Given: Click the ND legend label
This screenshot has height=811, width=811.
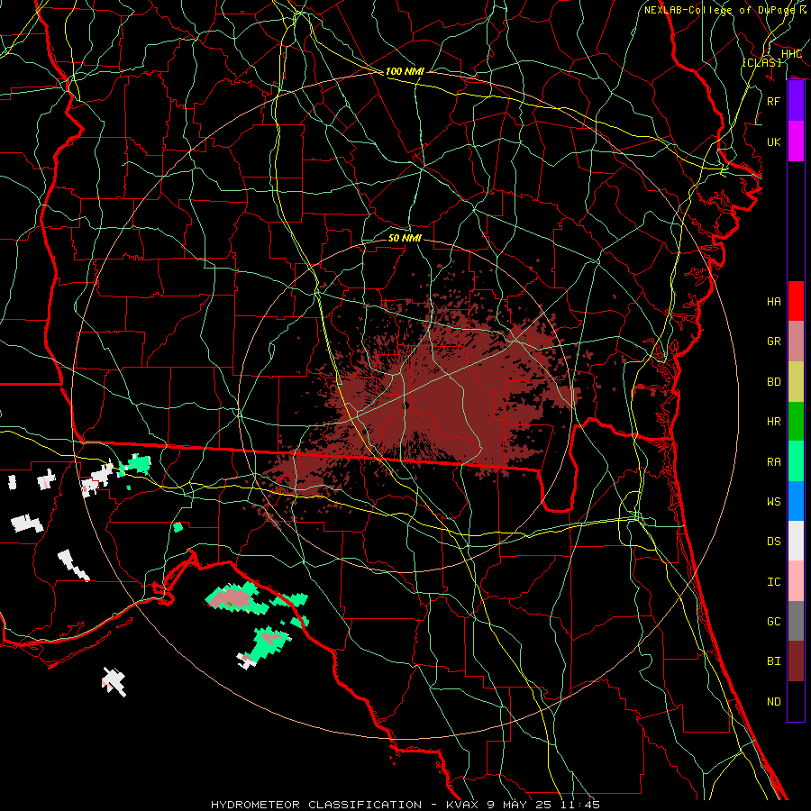Looking at the screenshot, I should [773, 701].
